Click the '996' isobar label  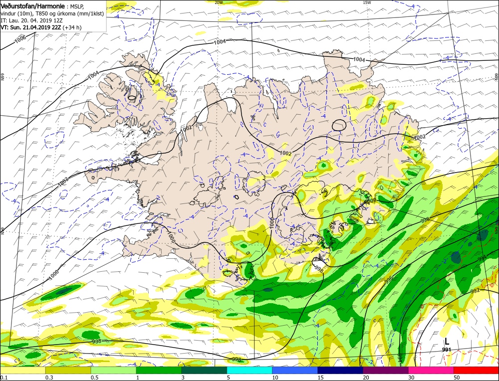(x=389, y=280)
